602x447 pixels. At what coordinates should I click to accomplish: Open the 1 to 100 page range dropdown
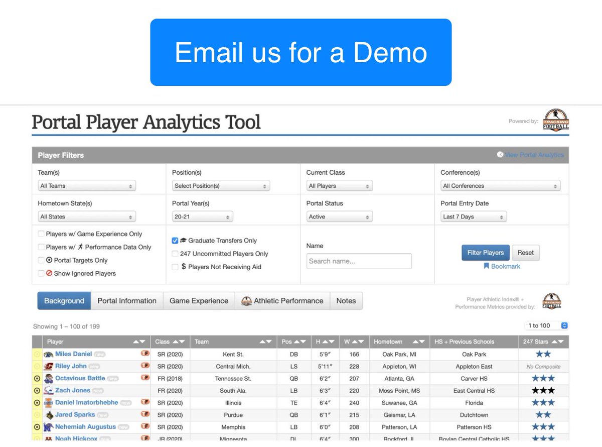546,325
